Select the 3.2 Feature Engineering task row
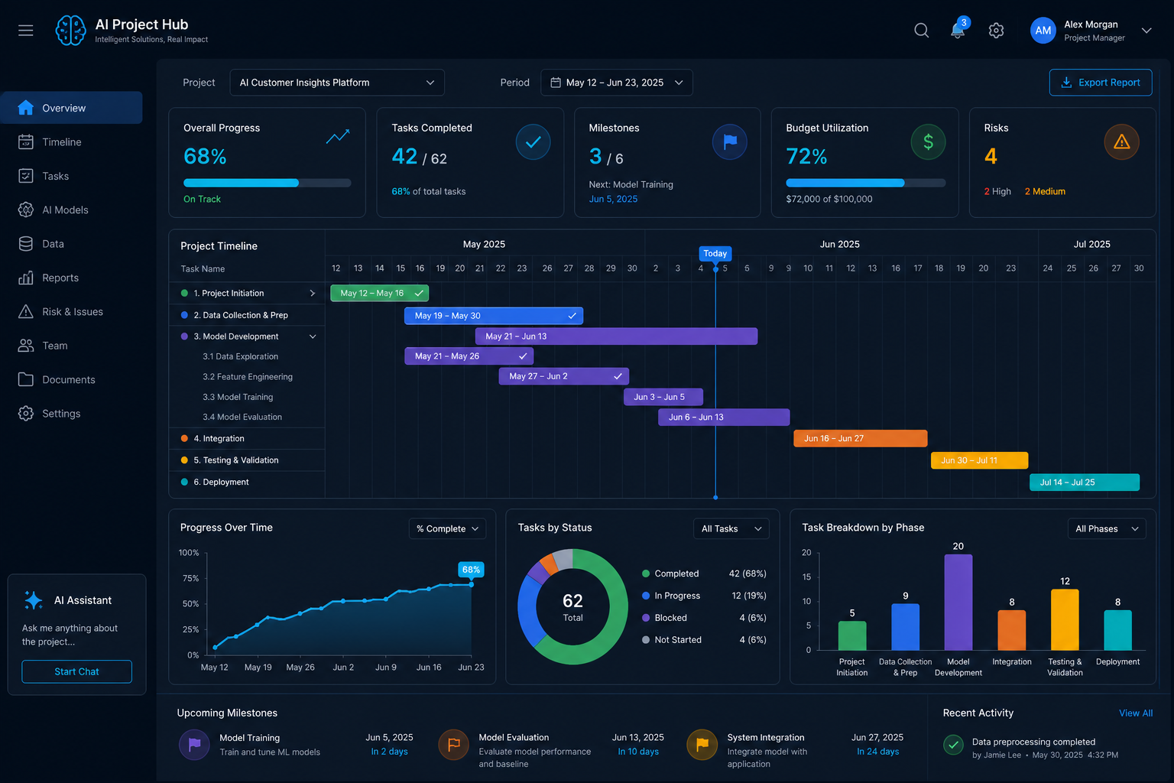Image resolution: width=1174 pixels, height=783 pixels. tap(247, 377)
